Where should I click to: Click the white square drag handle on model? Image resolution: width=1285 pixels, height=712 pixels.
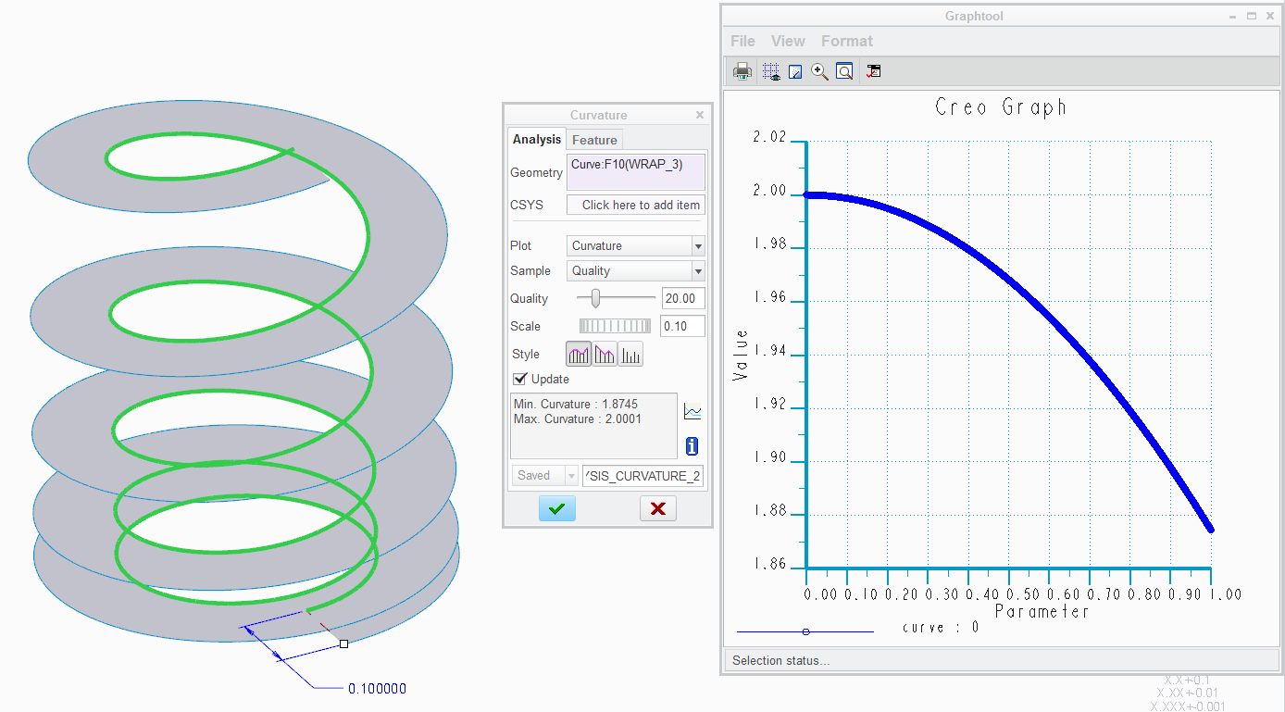(344, 643)
